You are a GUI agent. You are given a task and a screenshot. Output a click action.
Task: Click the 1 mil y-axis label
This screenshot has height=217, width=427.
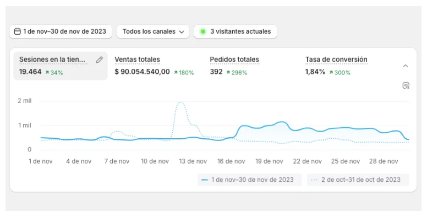25,126
